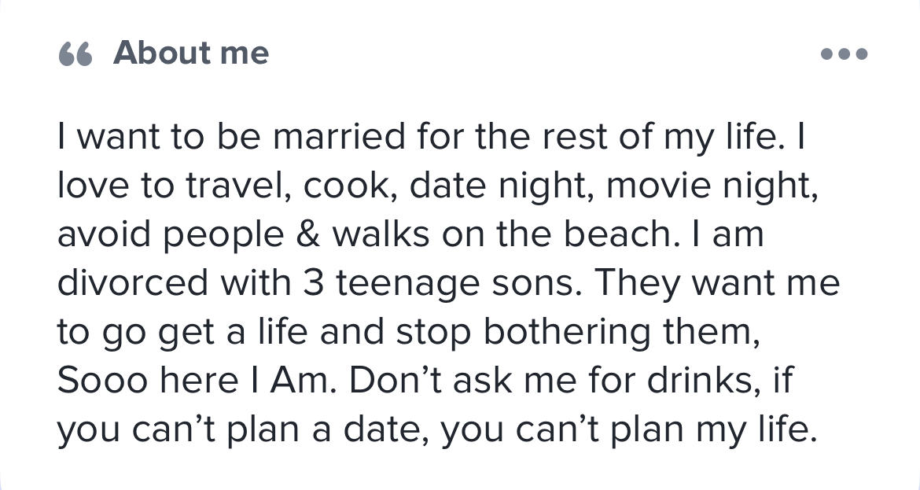Click the words 'date night'
Viewport: 920px width, 490px height.
(x=498, y=186)
